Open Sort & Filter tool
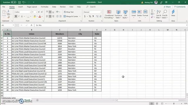Image resolution: width=188 pixels, height=105 pixels. pyautogui.click(x=159, y=14)
